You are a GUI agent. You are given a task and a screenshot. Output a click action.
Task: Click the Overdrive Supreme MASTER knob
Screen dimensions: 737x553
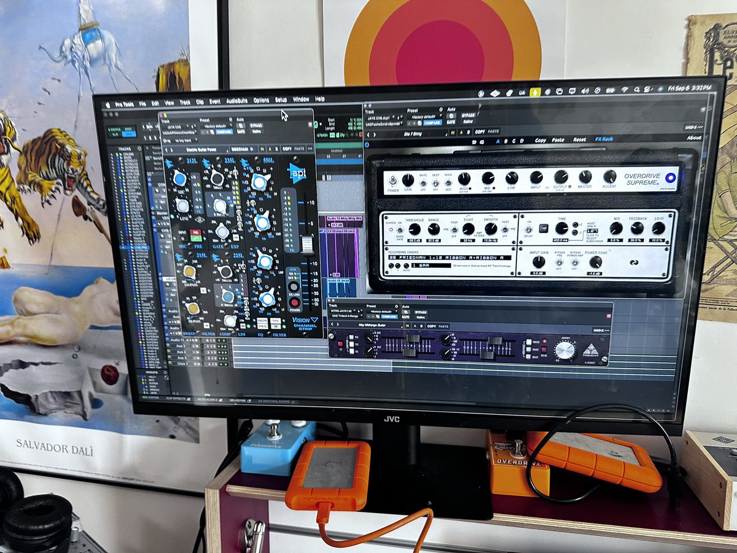tap(585, 177)
